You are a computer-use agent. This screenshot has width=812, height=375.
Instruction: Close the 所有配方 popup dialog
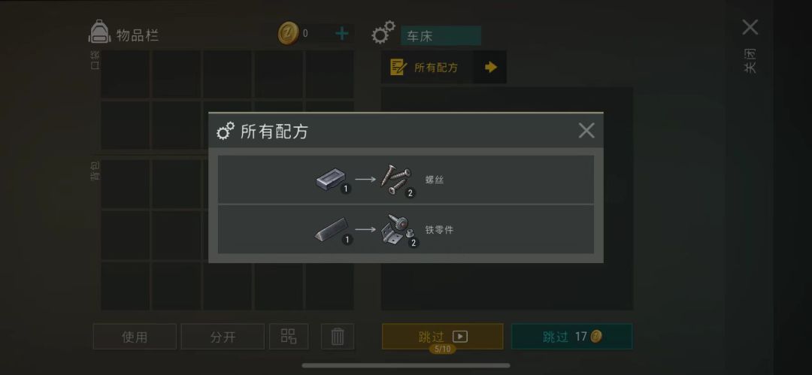pos(586,131)
